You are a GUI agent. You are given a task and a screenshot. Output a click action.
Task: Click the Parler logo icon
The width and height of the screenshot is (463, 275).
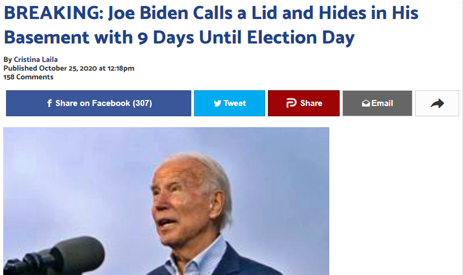291,103
